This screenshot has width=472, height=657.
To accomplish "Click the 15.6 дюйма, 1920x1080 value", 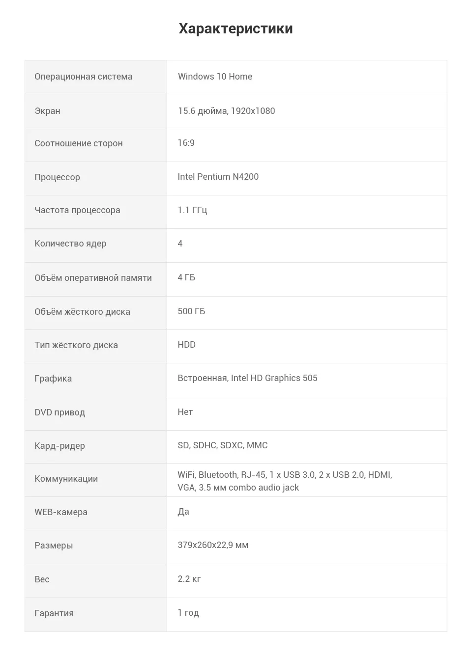I will 226,111.
